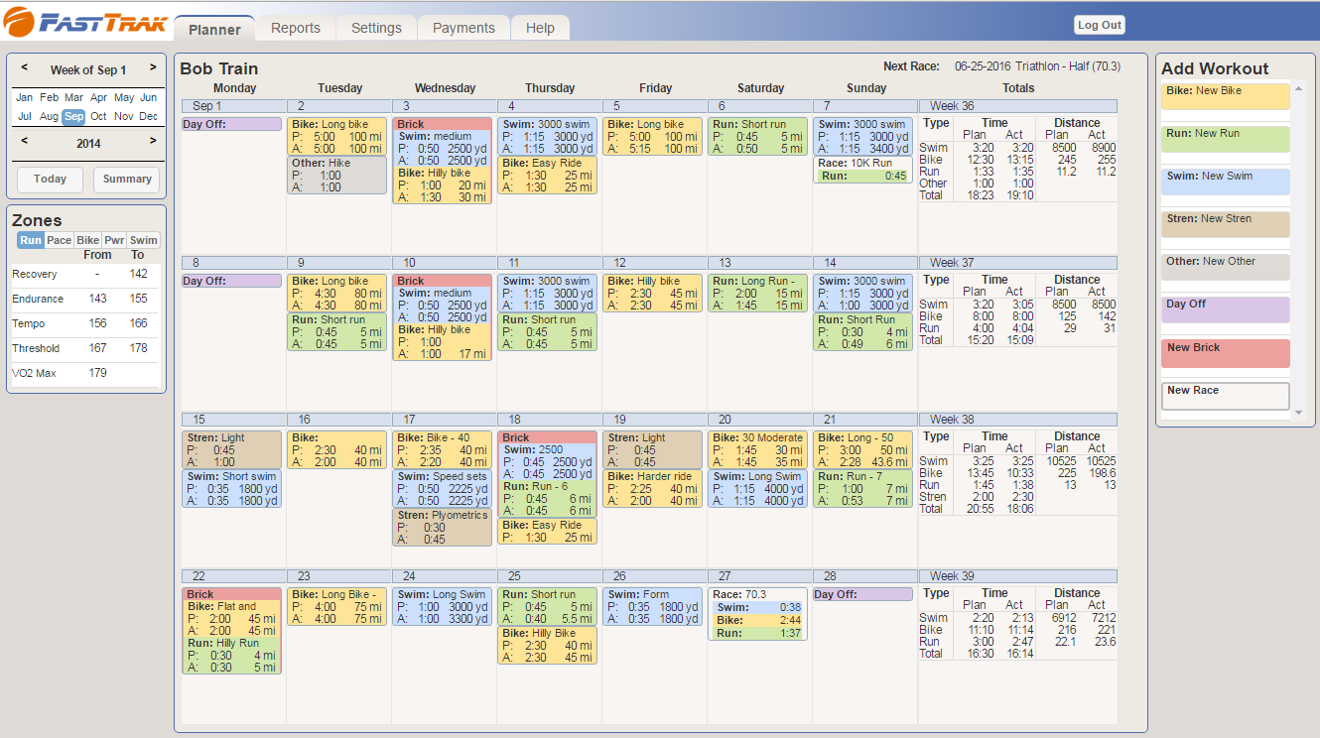Select the New Bike workout tile
Screen dimensions: 1320x738
point(1225,96)
